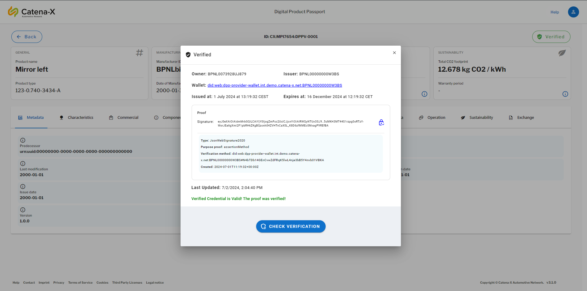Click the info icon above Issue date
Image resolution: width=587 pixels, height=291 pixels.
pyautogui.click(x=23, y=187)
